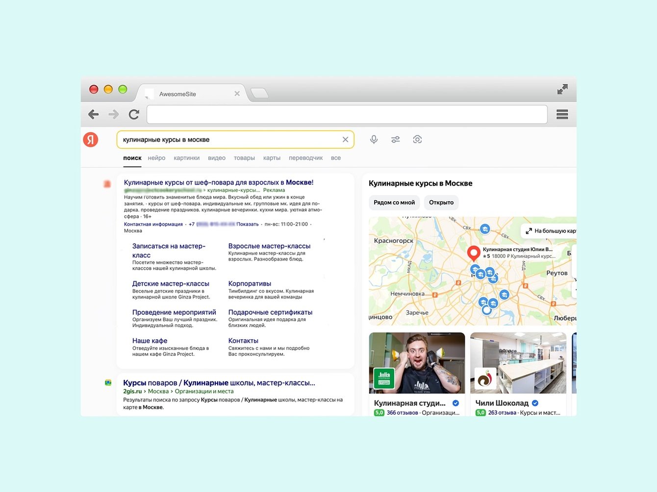The height and width of the screenshot is (492, 657).
Task: Open the browser hamburger menu
Action: click(x=562, y=115)
